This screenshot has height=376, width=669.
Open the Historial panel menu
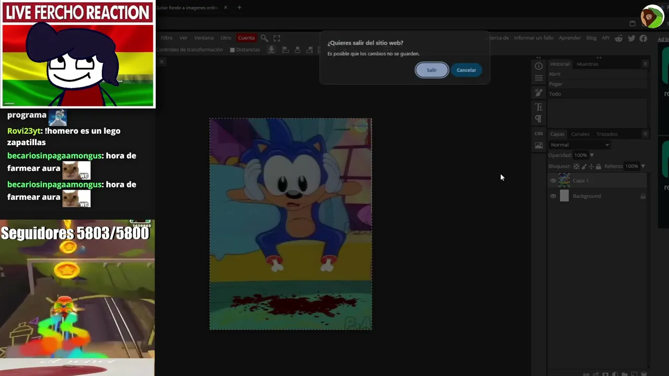click(x=645, y=64)
